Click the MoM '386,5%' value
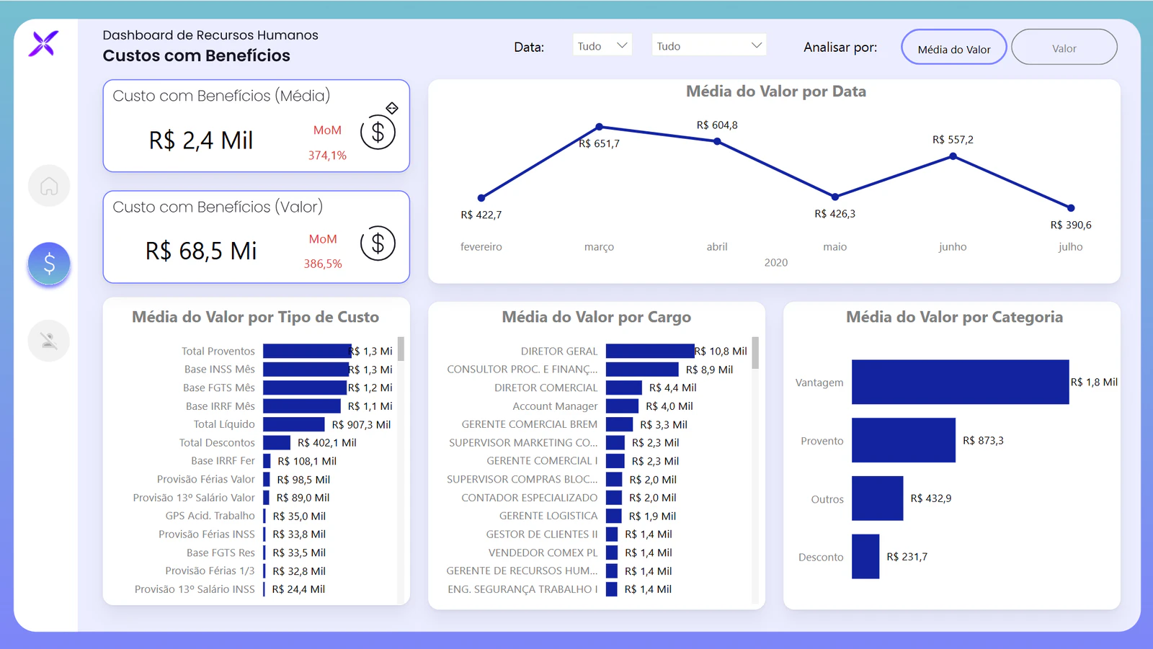The height and width of the screenshot is (649, 1153). click(x=323, y=264)
